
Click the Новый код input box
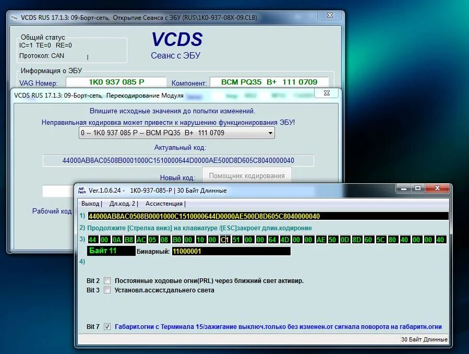pyautogui.click(x=58, y=192)
